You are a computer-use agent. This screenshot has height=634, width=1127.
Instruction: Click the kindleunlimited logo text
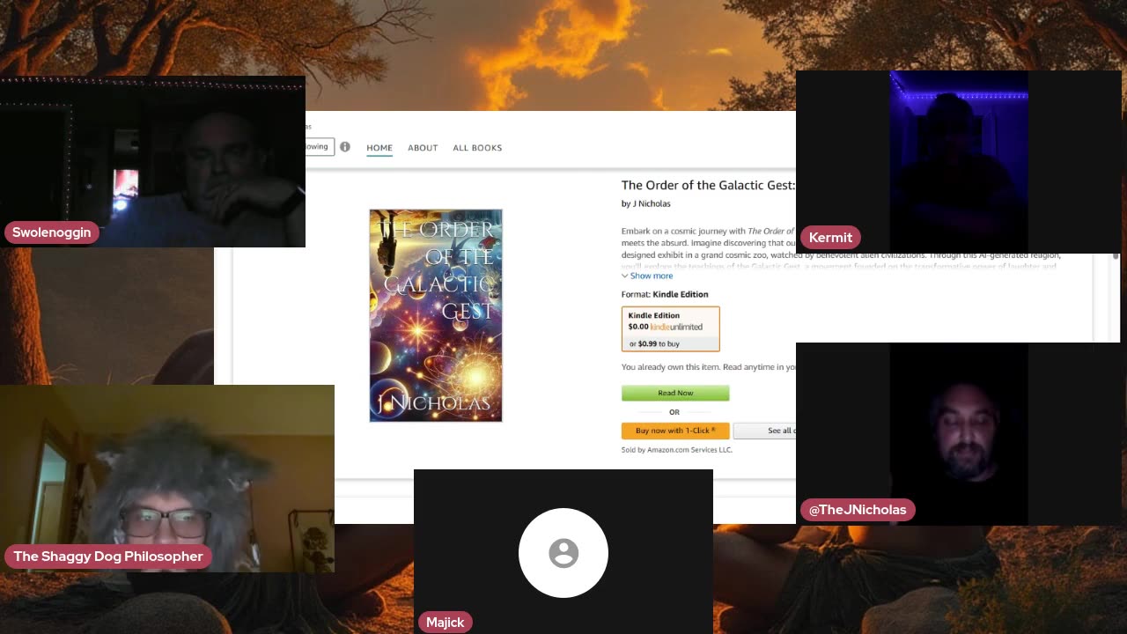point(676,327)
